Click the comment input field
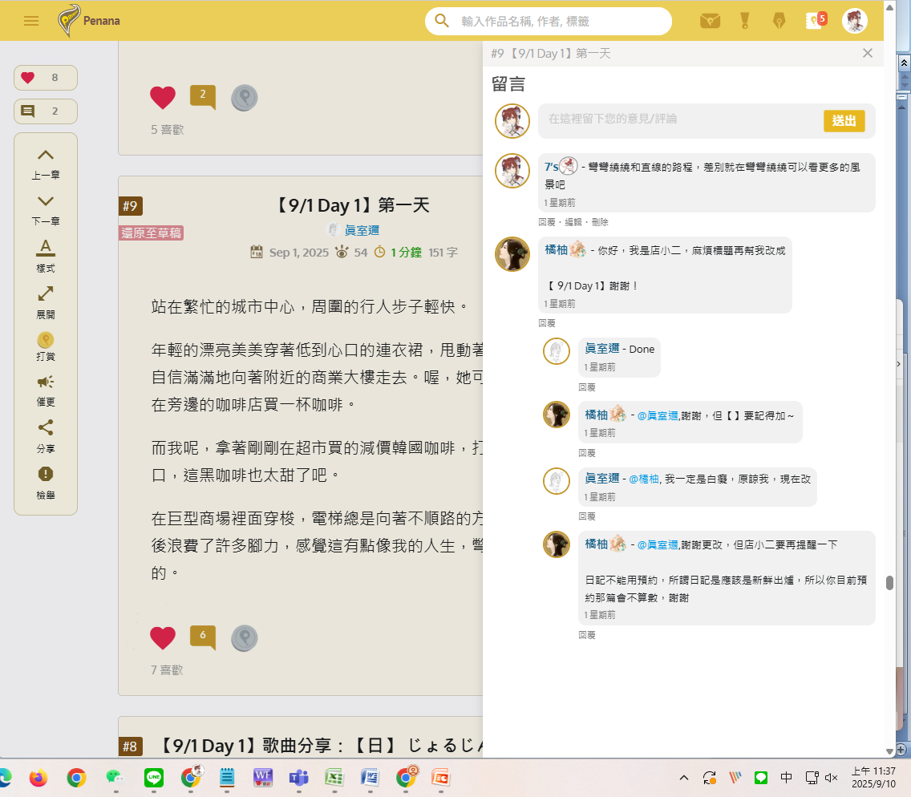The image size is (911, 797). 680,120
